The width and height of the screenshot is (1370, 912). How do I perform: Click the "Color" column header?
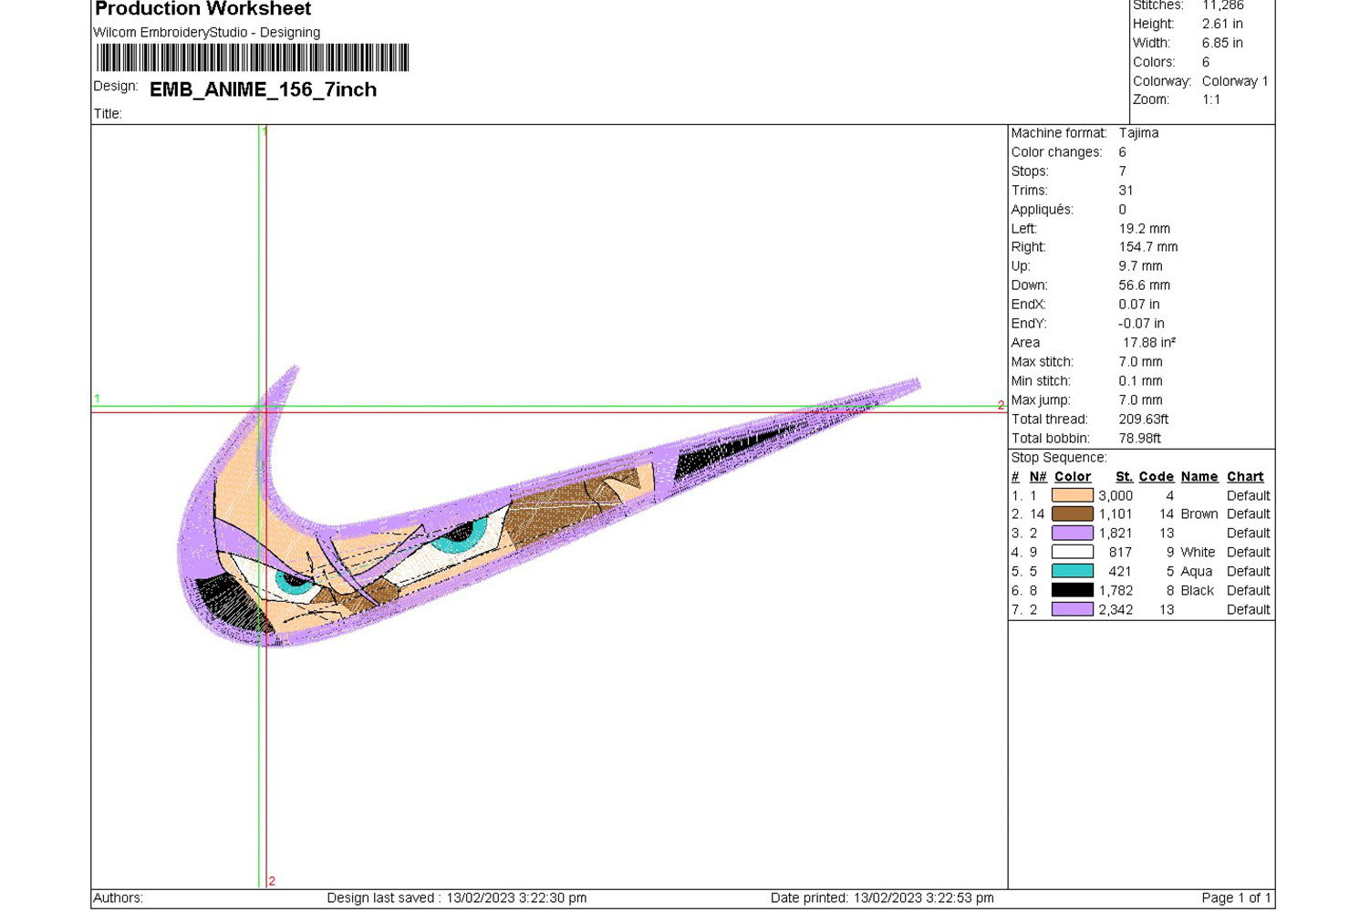click(x=1072, y=477)
